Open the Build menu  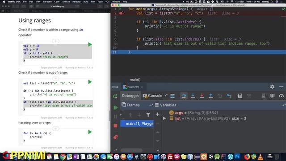[x=86, y=2]
